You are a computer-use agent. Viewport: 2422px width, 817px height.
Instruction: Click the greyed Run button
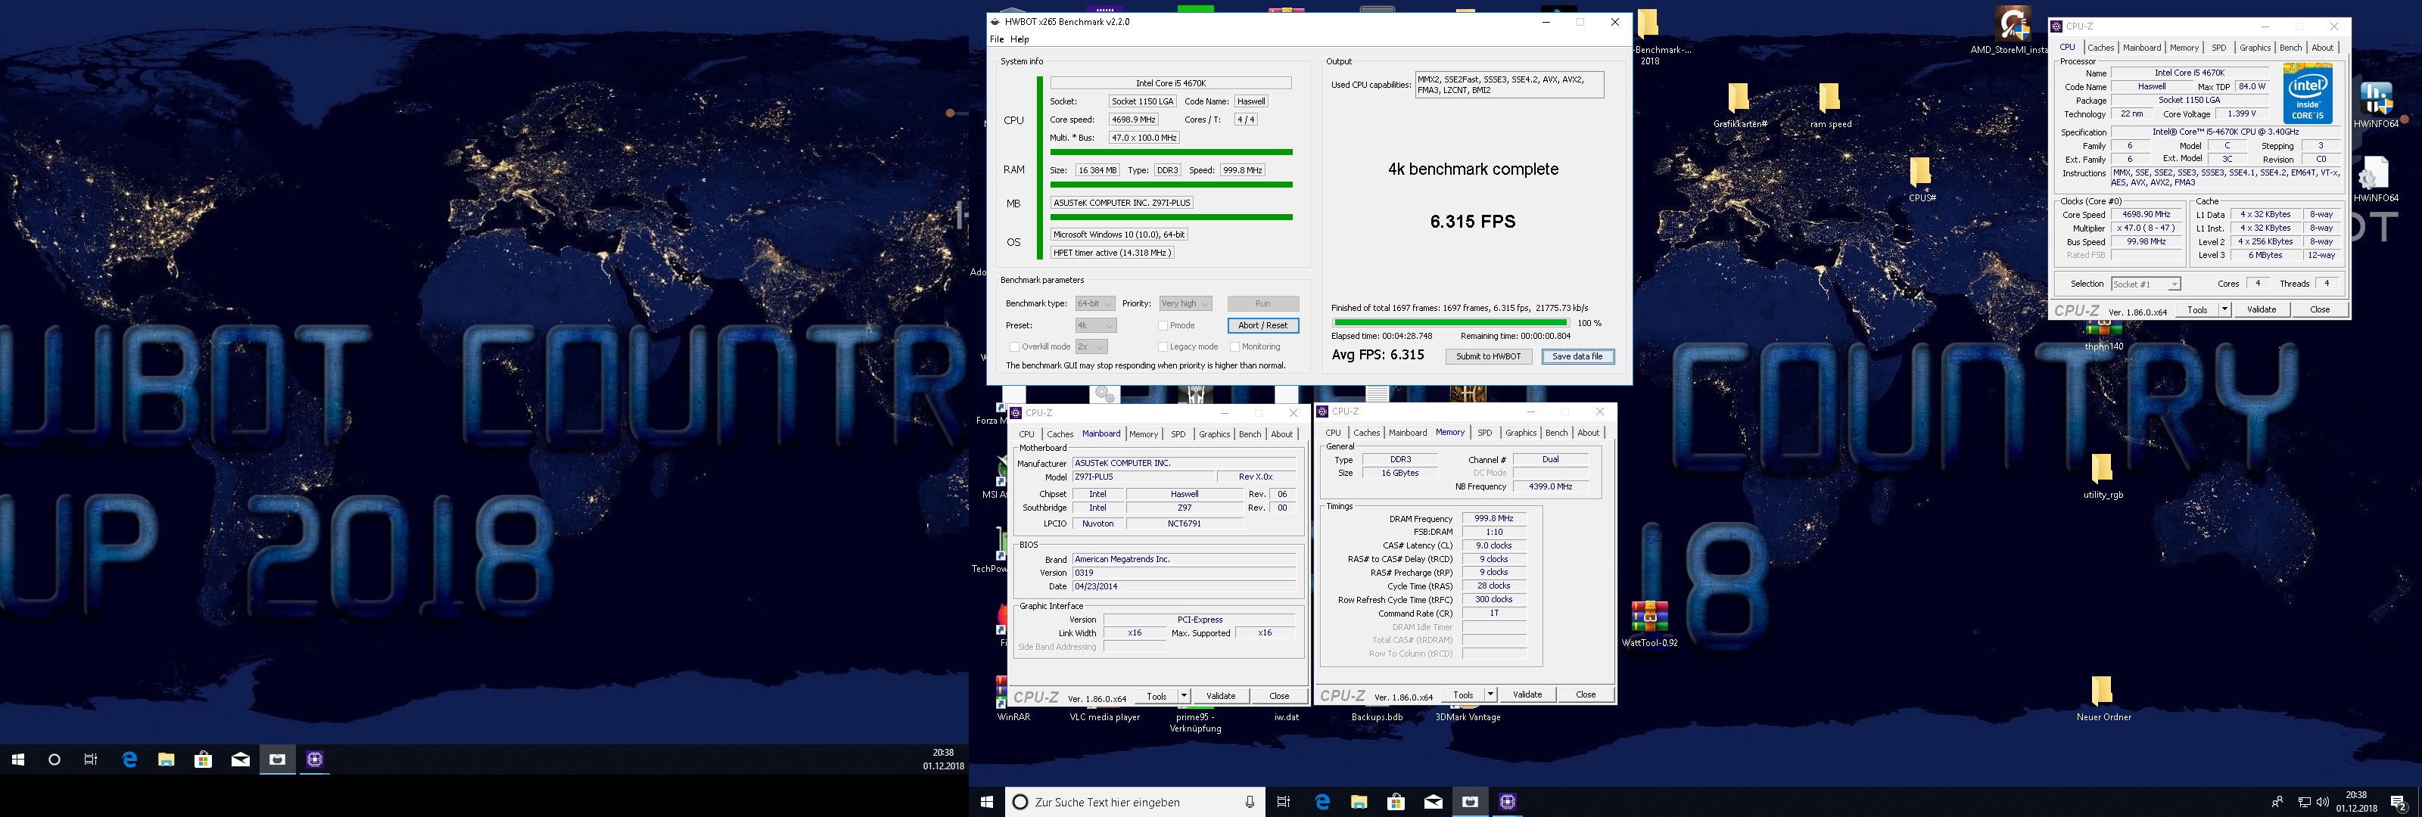pyautogui.click(x=1262, y=303)
